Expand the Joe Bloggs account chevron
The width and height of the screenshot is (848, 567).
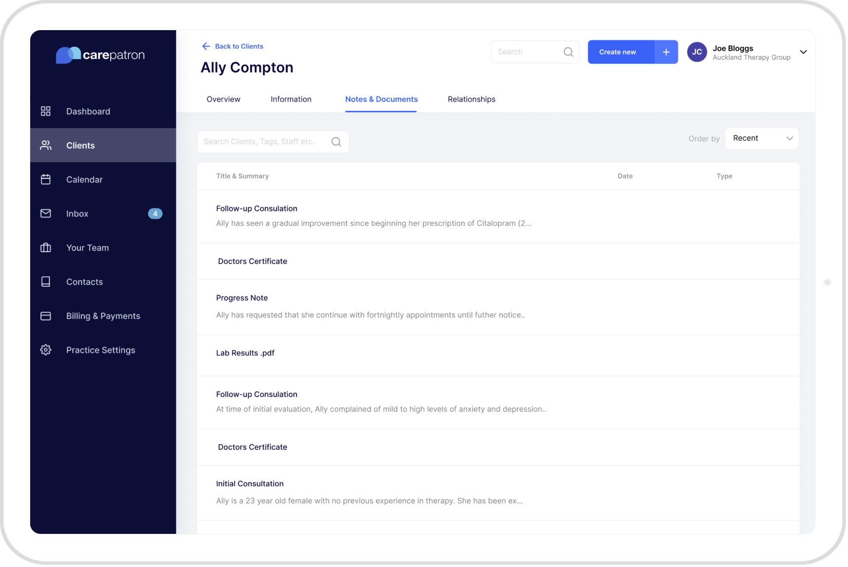[804, 52]
